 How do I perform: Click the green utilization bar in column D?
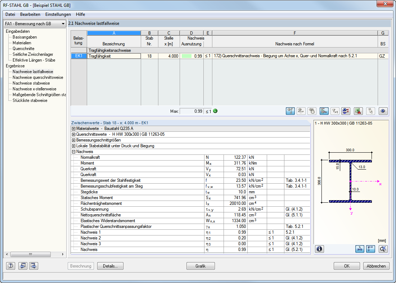coord(186,56)
